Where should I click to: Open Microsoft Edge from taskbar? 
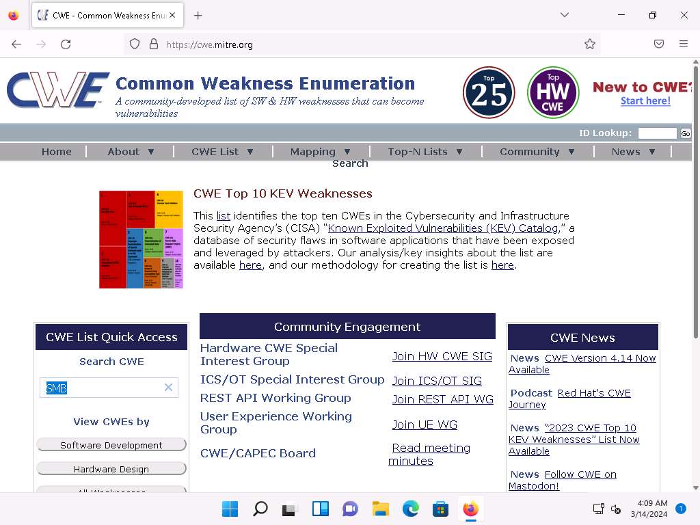[410, 509]
